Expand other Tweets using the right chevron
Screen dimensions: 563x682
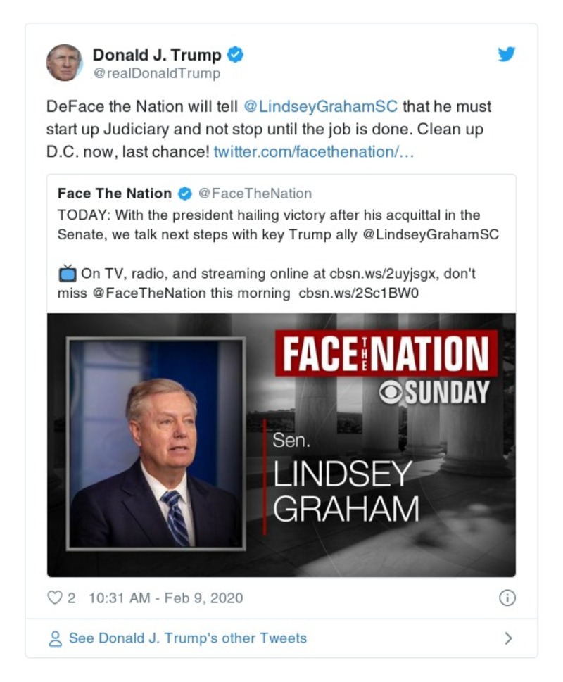click(508, 639)
